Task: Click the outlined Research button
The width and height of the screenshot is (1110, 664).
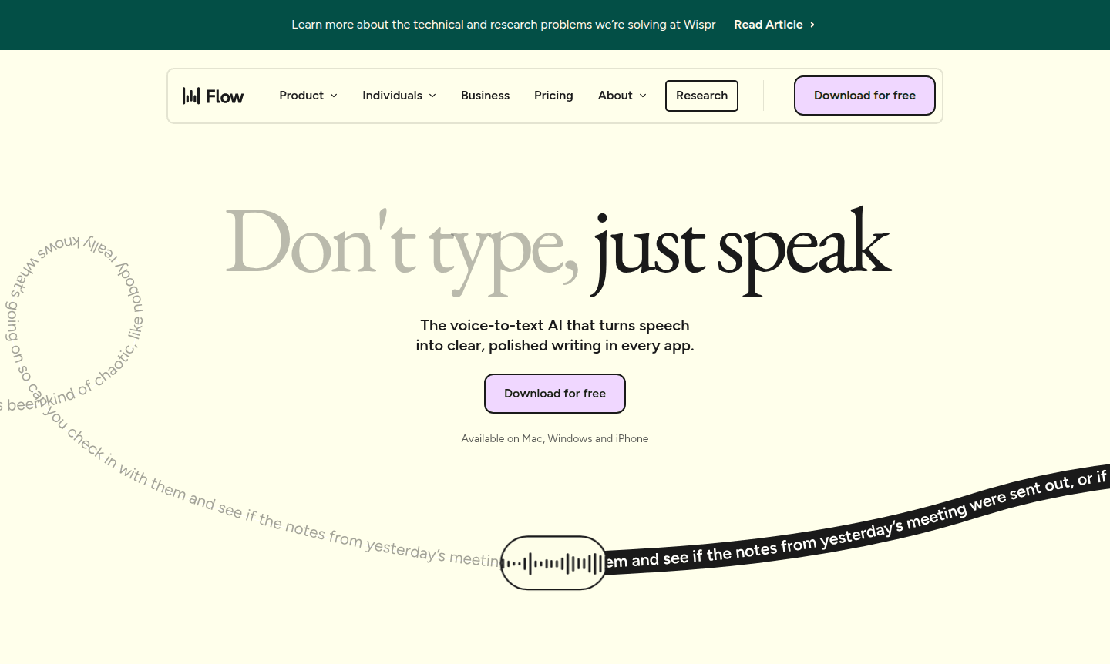Action: click(701, 96)
